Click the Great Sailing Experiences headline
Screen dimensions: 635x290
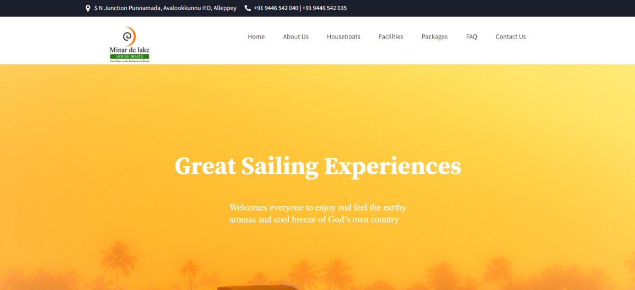tap(317, 166)
